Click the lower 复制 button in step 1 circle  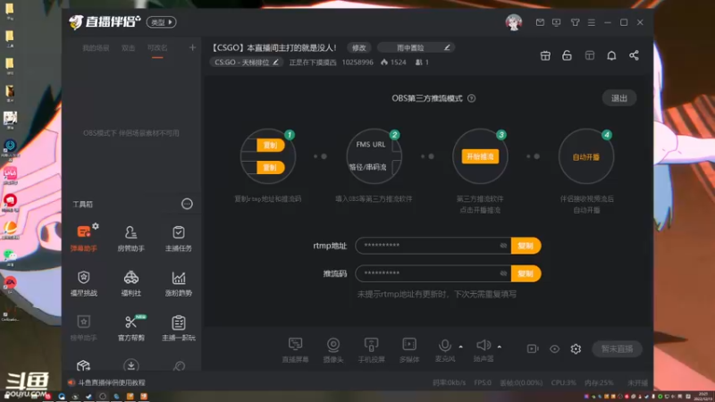click(271, 167)
